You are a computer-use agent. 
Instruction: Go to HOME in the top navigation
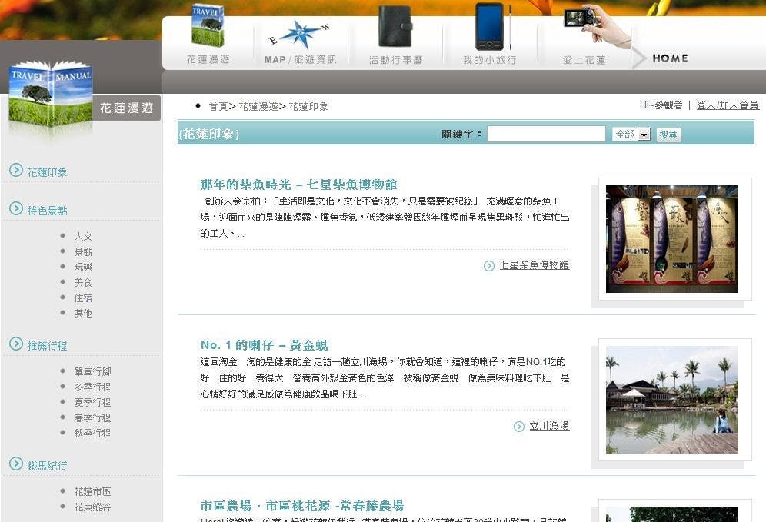(x=670, y=57)
